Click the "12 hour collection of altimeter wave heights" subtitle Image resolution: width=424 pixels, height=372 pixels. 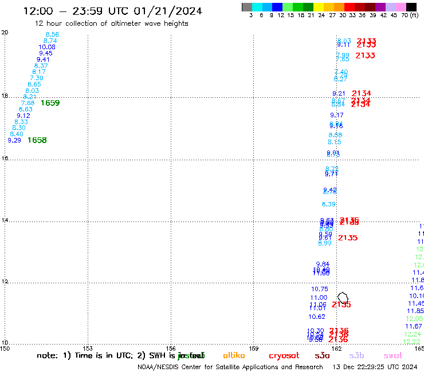pyautogui.click(x=111, y=23)
